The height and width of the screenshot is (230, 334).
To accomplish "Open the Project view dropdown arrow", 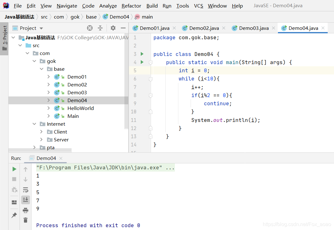I will point(41,28).
